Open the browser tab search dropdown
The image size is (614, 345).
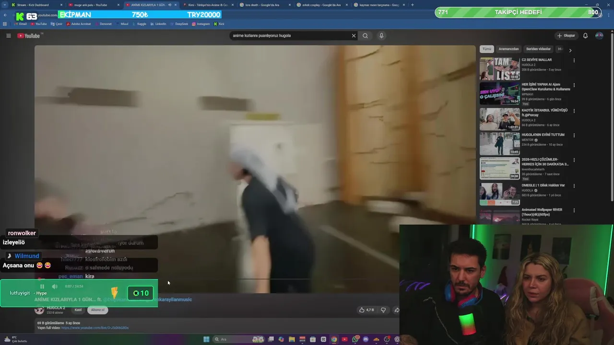click(4, 5)
